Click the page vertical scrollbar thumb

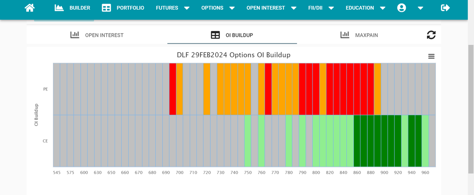(471, 109)
